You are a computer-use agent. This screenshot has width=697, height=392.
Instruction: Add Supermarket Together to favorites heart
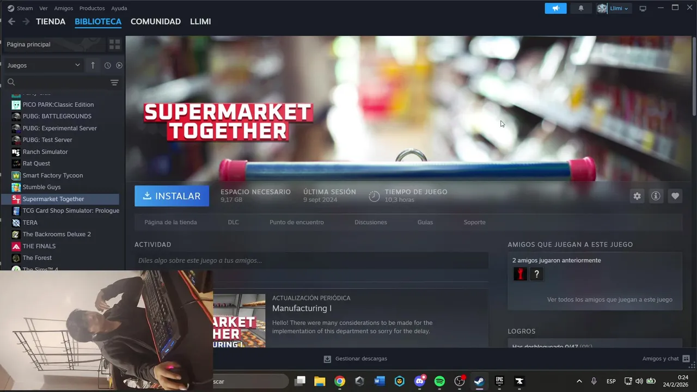click(x=675, y=196)
